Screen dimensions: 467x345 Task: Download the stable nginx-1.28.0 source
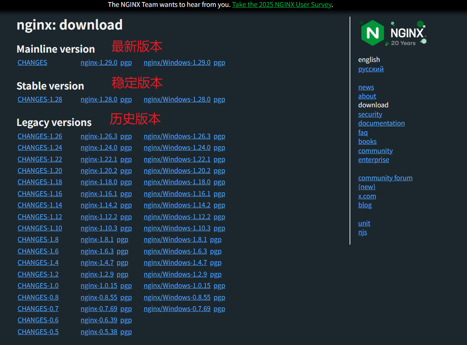point(99,99)
